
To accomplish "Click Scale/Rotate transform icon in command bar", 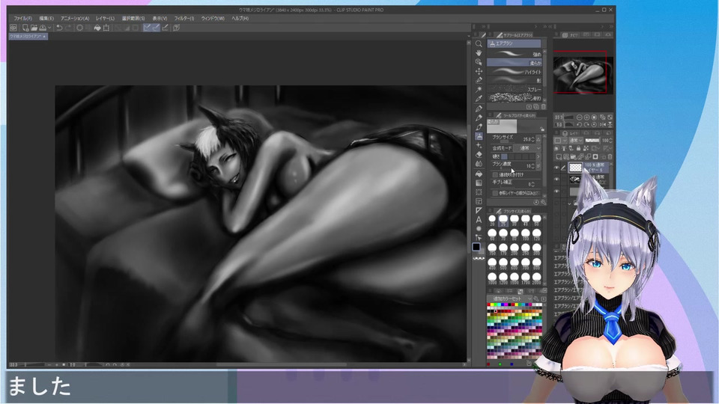I will pyautogui.click(x=106, y=28).
